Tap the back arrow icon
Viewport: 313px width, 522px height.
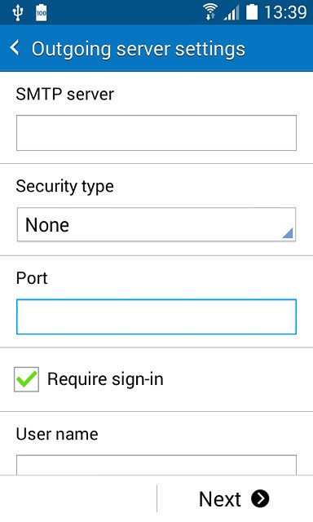pyautogui.click(x=15, y=48)
